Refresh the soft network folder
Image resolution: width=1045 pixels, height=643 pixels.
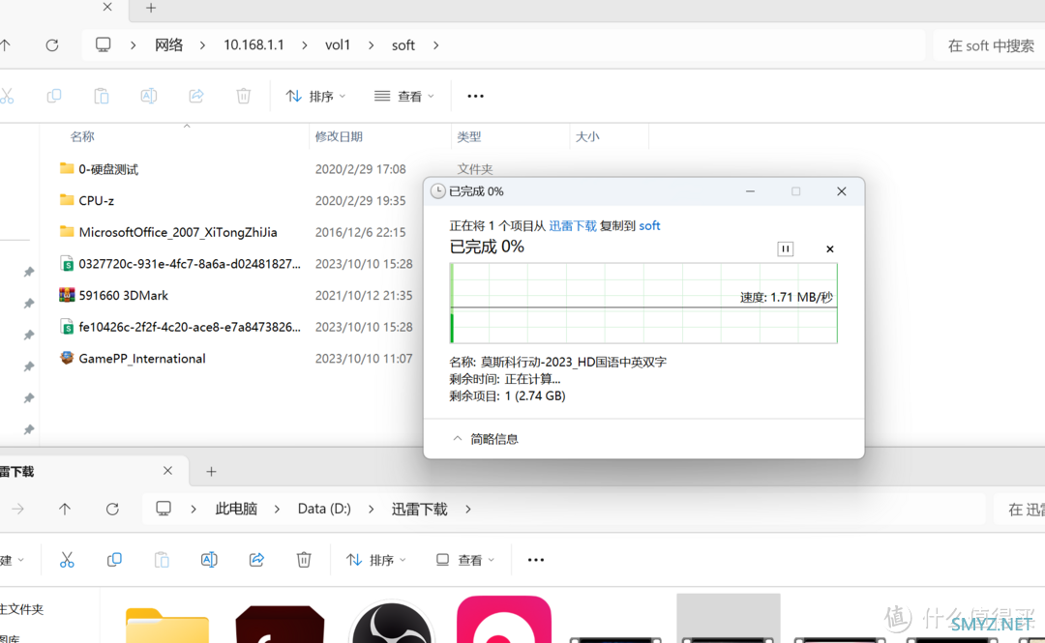click(52, 45)
